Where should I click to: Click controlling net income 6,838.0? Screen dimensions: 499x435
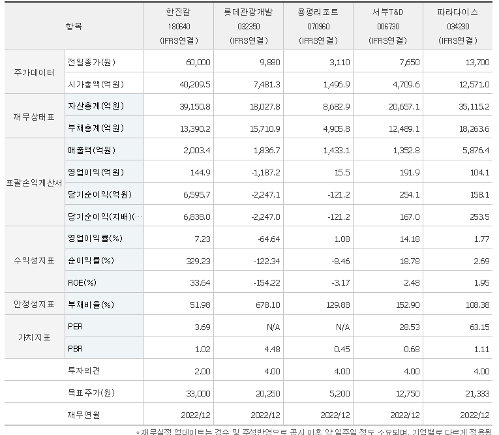[197, 217]
